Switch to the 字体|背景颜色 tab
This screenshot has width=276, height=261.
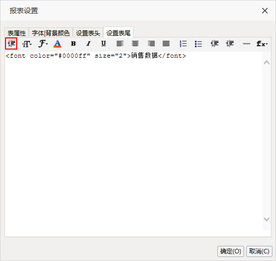51,33
